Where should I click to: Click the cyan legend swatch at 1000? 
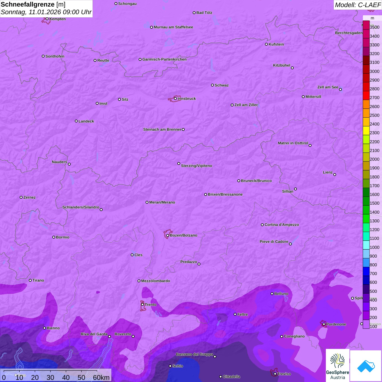(x=366, y=245)
